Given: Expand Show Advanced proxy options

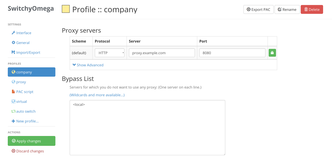Looking at the screenshot, I should click(x=88, y=65).
